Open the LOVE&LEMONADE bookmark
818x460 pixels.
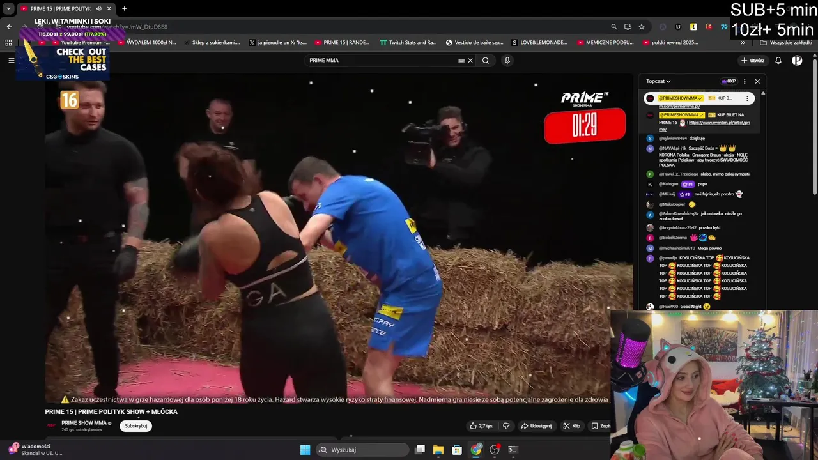click(539, 43)
